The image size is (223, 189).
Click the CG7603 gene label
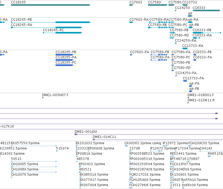[136, 2]
